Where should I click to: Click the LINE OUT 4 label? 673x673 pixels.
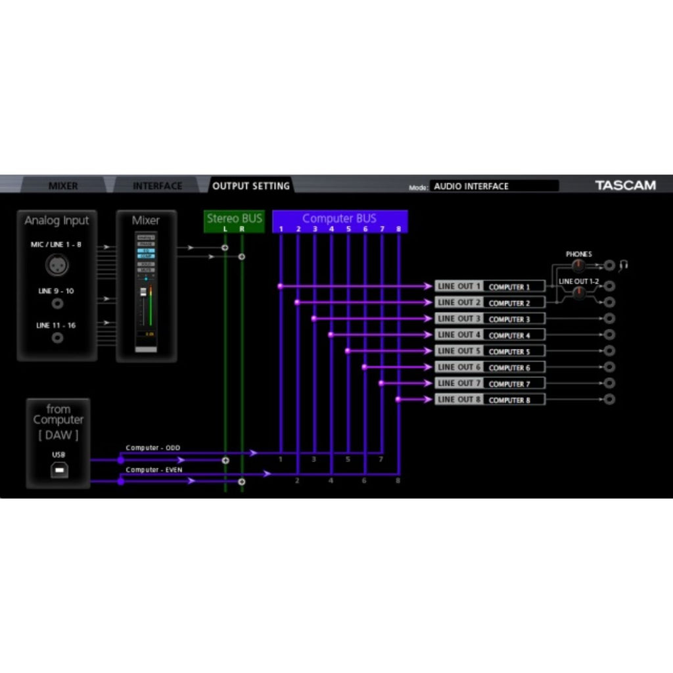coord(459,335)
